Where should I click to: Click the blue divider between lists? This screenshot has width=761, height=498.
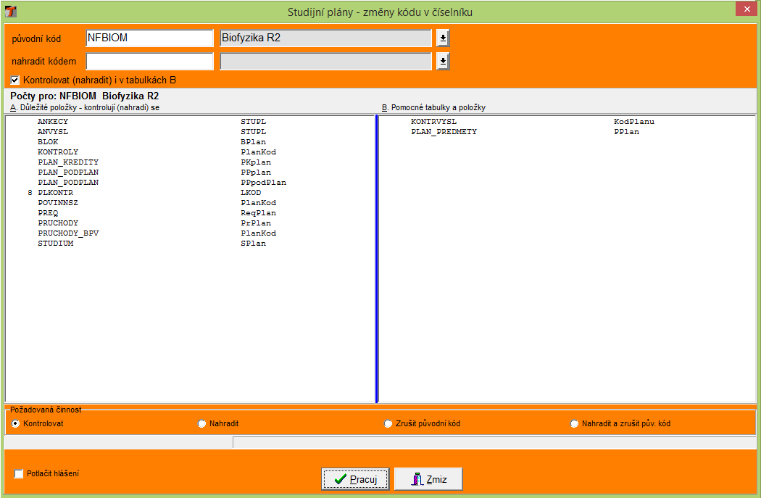tap(377, 258)
